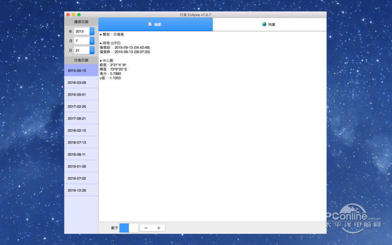
Task: Open the day dropdown showing 21
Action: pyautogui.click(x=84, y=50)
